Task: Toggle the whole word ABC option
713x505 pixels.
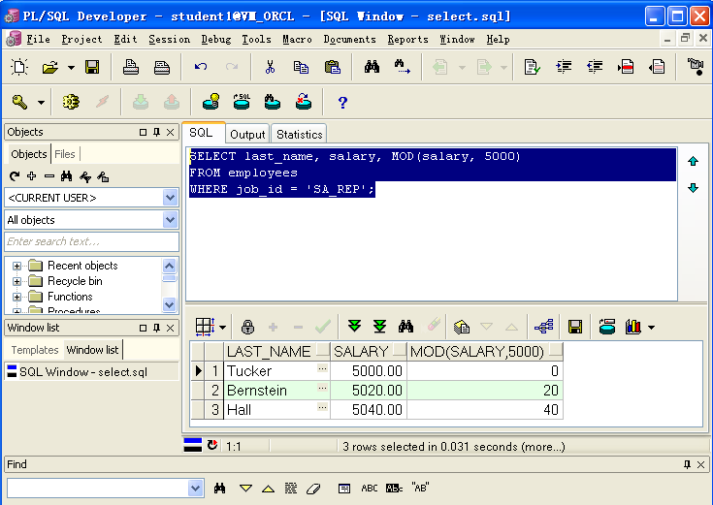Action: pos(370,489)
